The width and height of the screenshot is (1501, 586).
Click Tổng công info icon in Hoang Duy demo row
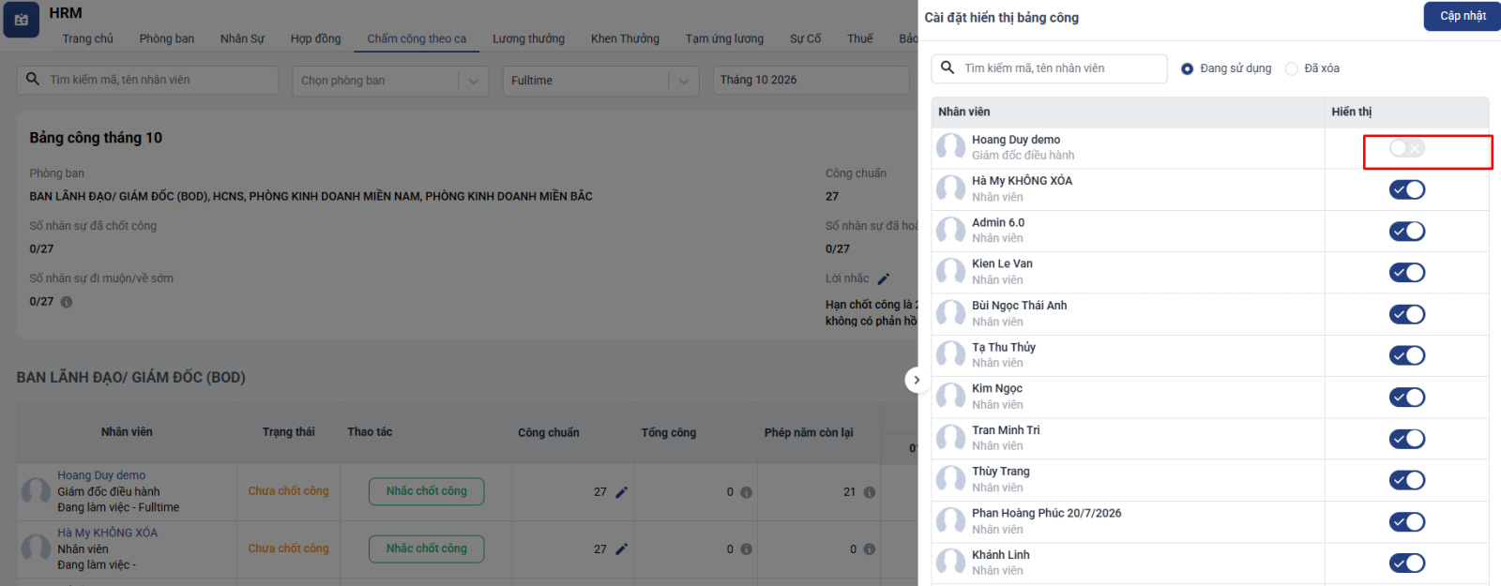(x=746, y=492)
